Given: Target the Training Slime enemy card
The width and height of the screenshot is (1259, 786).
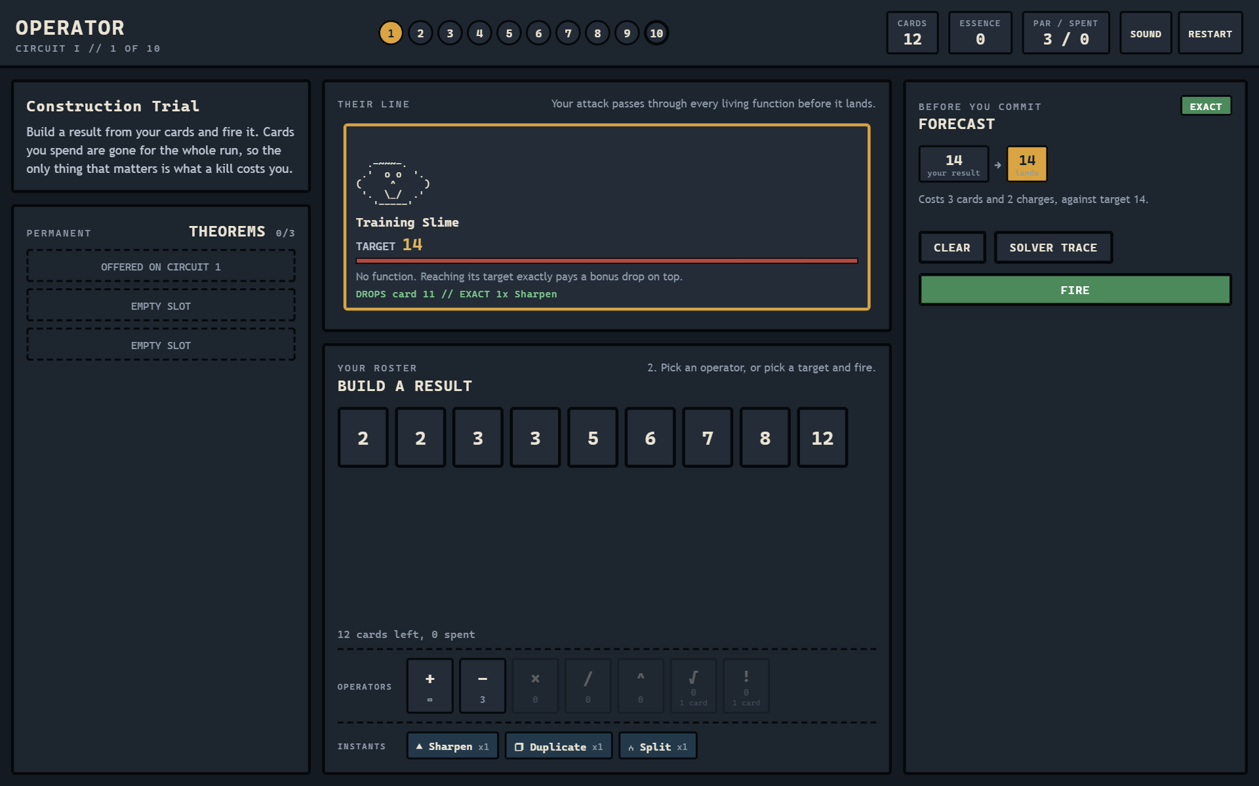Looking at the screenshot, I should [607, 217].
